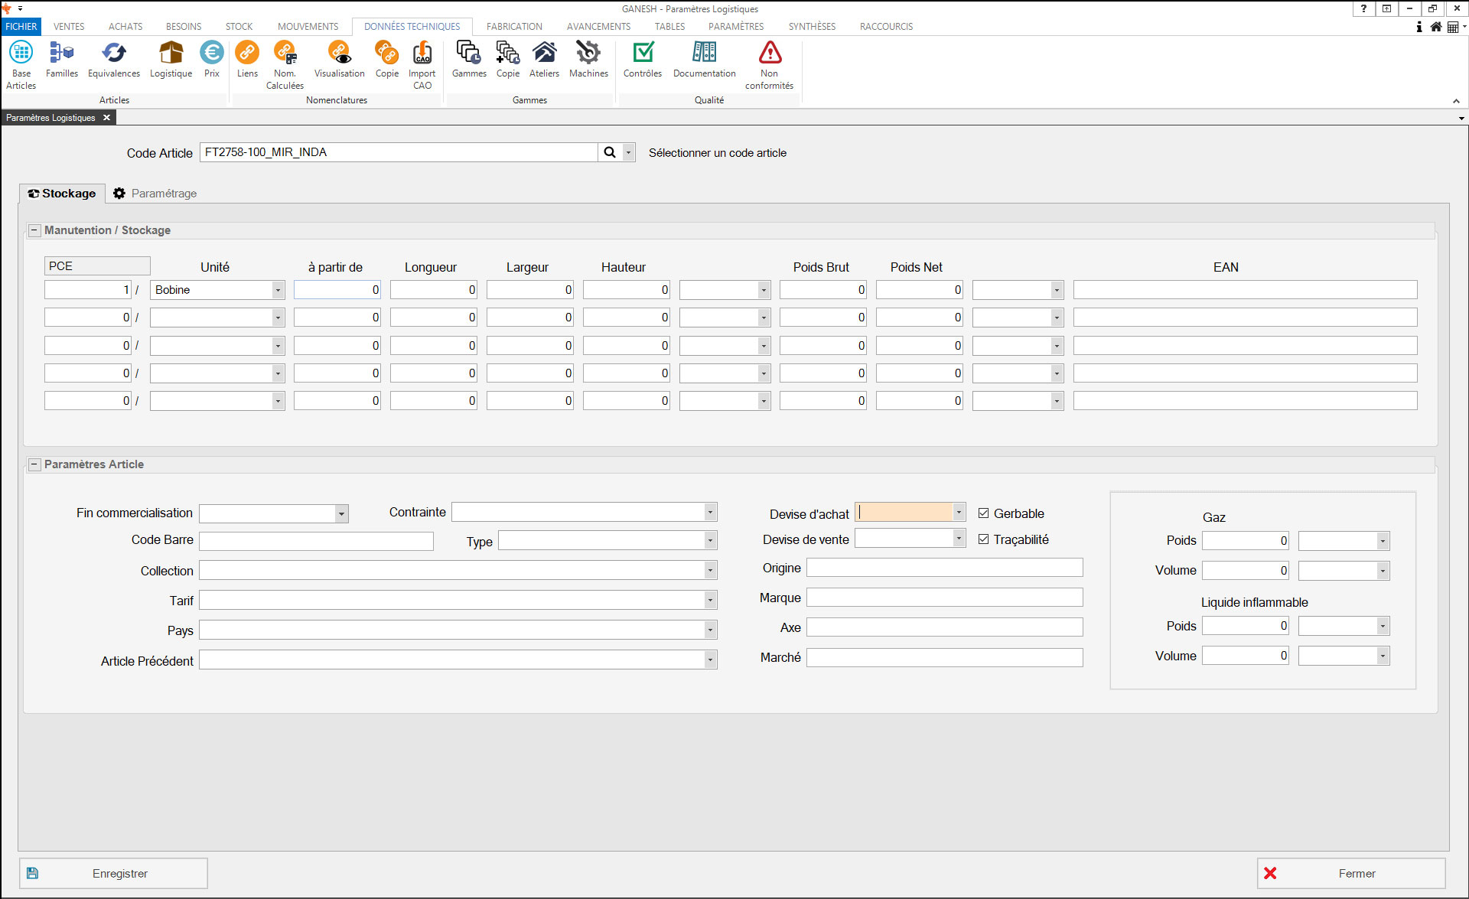Viewport: 1469px width, 899px height.
Task: Click the Enregistrer button
Action: tap(113, 873)
